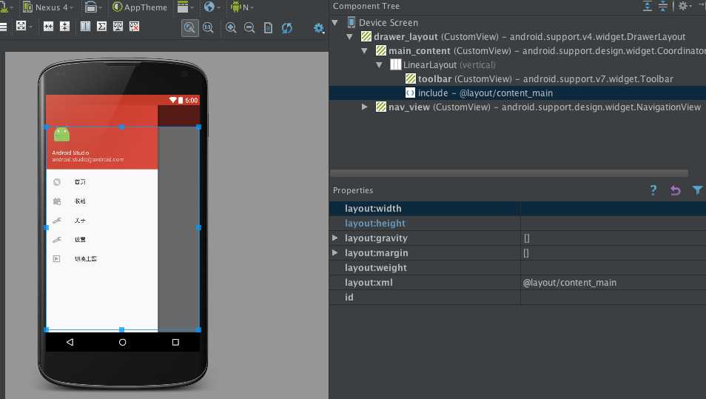Click first navigation drawer menu item icon
Viewport: 706px width, 399px height.
[57, 182]
